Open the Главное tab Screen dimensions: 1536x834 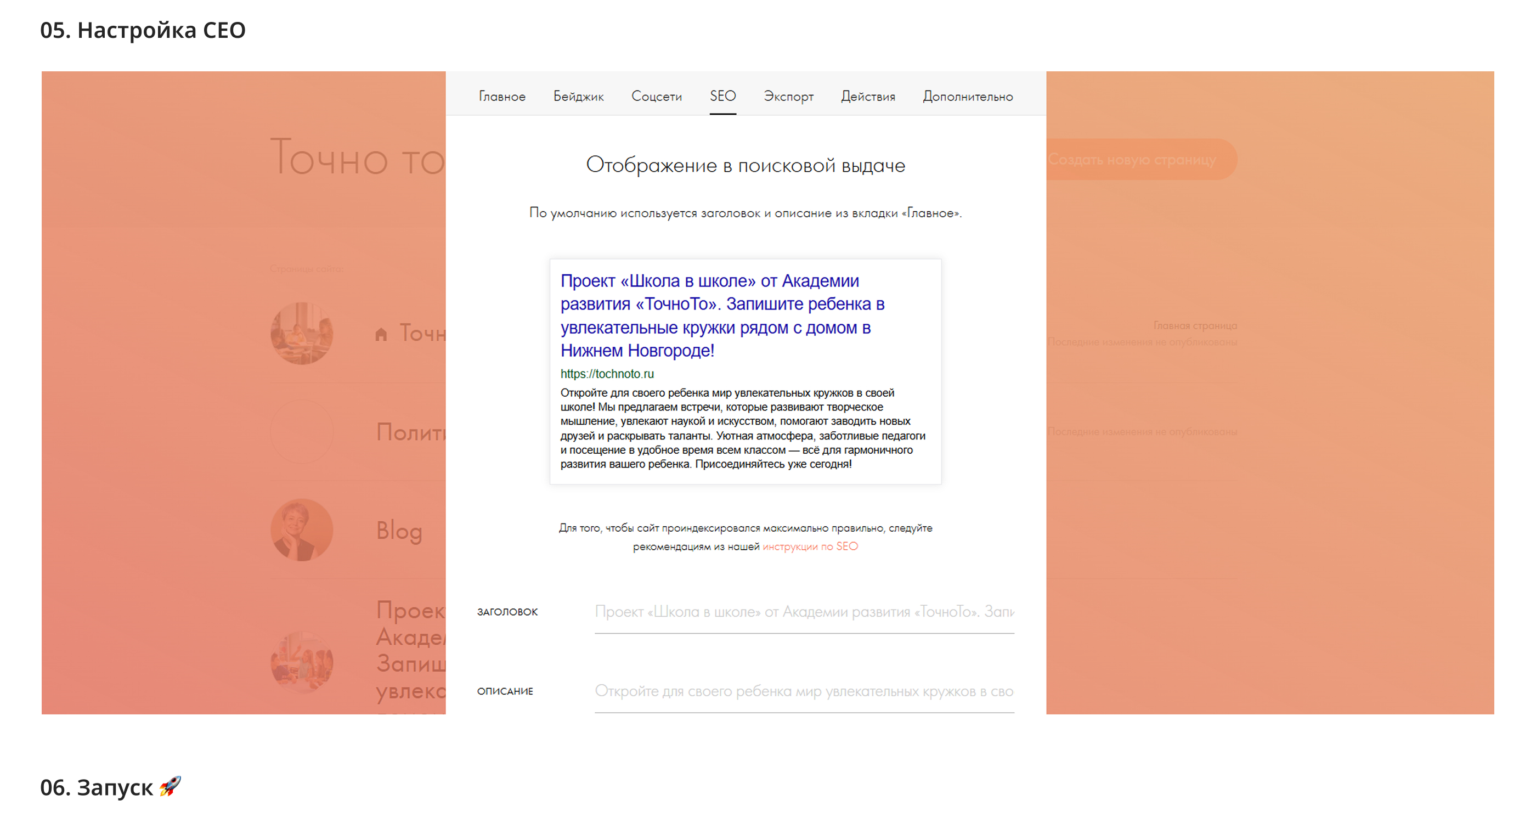(x=501, y=96)
